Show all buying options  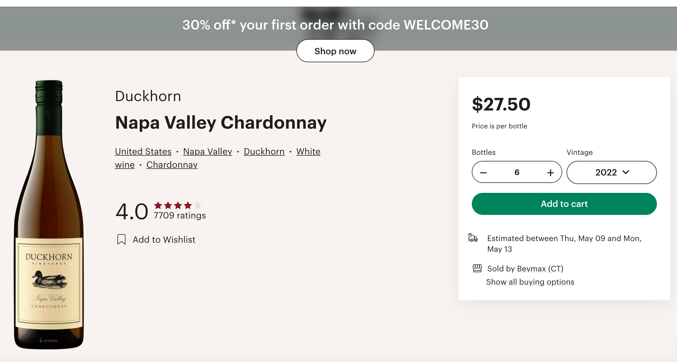530,282
